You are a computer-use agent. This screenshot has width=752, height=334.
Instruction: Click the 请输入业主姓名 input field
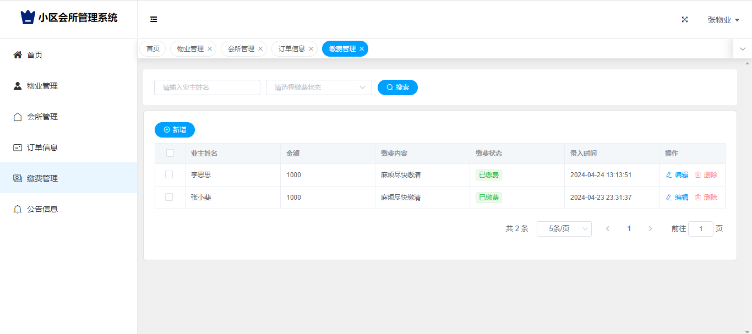click(x=207, y=87)
